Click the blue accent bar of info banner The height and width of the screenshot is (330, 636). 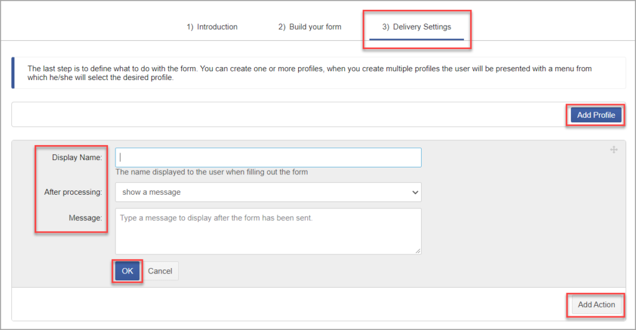(13, 73)
